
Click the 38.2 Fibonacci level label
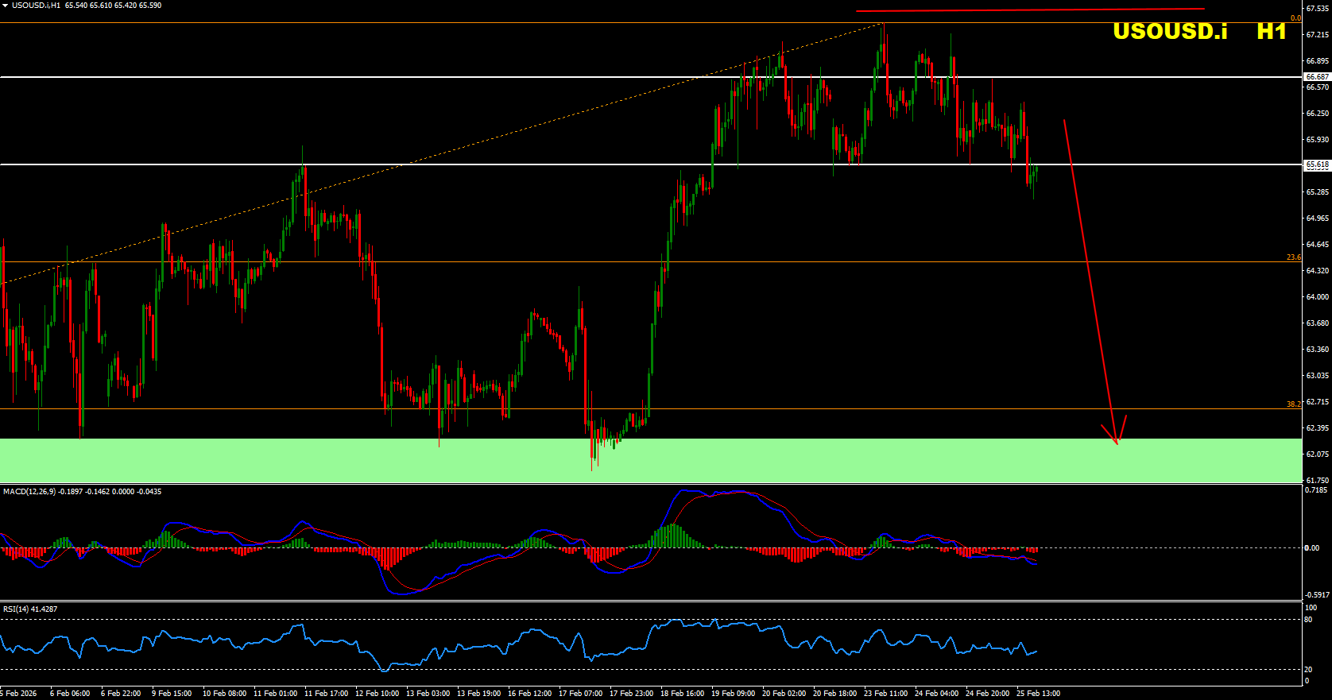1293,404
